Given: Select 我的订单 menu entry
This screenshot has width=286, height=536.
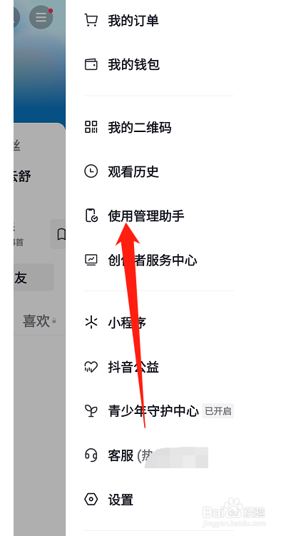Looking at the screenshot, I should point(133,21).
